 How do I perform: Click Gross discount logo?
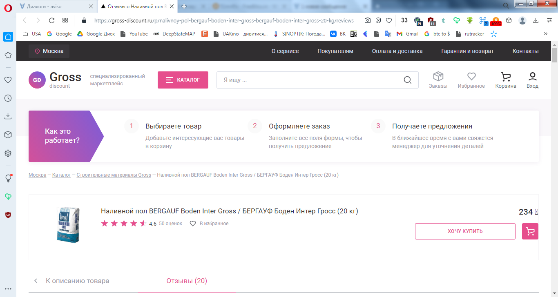pyautogui.click(x=55, y=80)
